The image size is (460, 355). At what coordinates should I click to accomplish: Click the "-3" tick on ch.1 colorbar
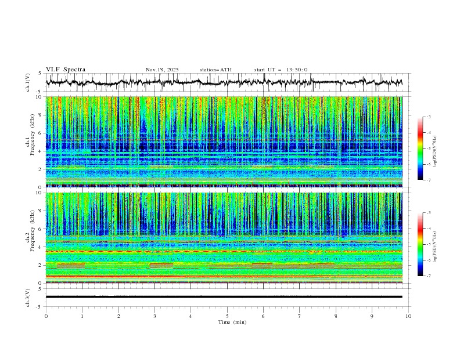tap(429, 117)
